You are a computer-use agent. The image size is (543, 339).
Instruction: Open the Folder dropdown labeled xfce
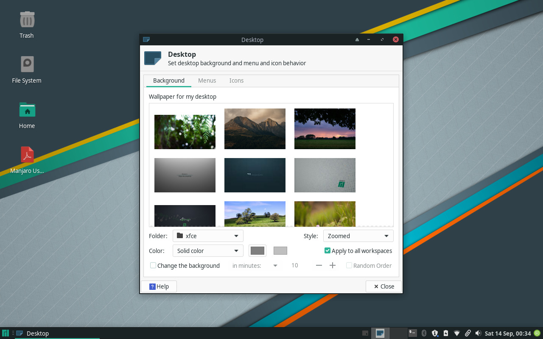point(207,236)
